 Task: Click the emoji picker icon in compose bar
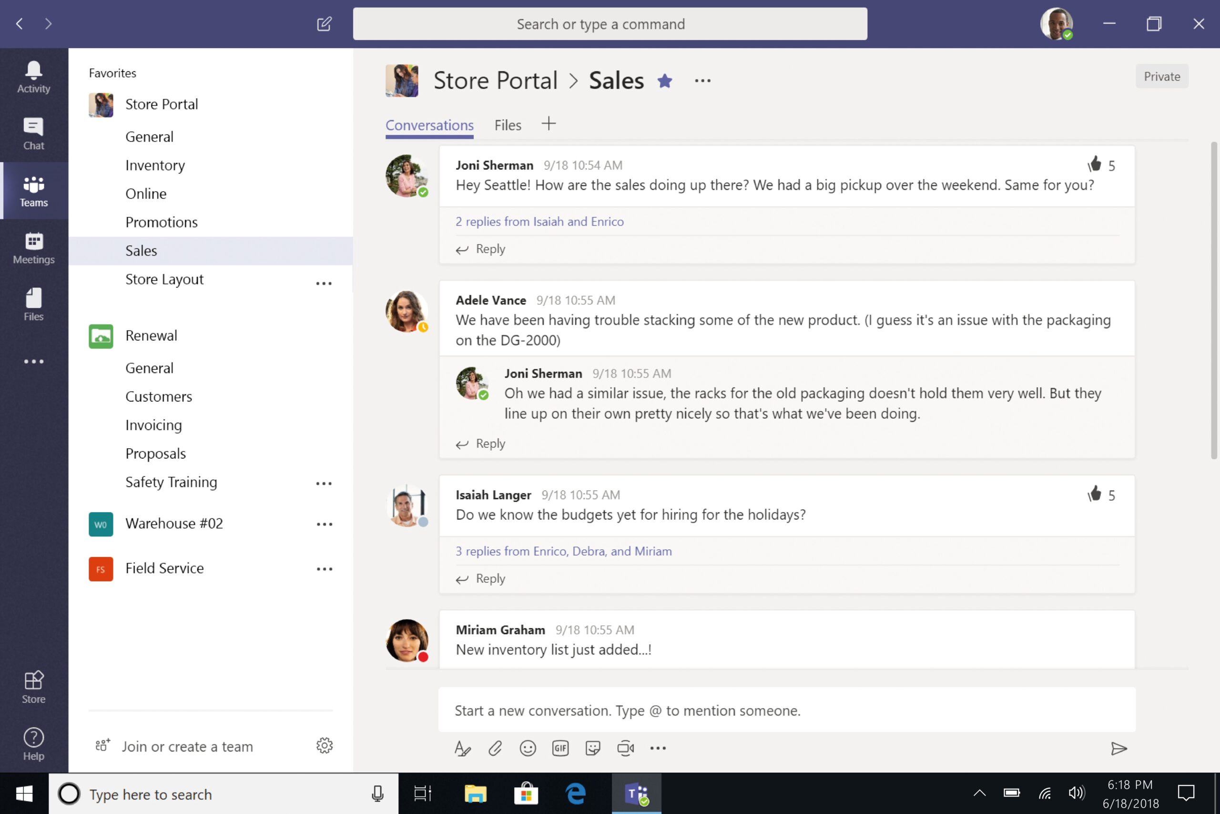pos(528,748)
